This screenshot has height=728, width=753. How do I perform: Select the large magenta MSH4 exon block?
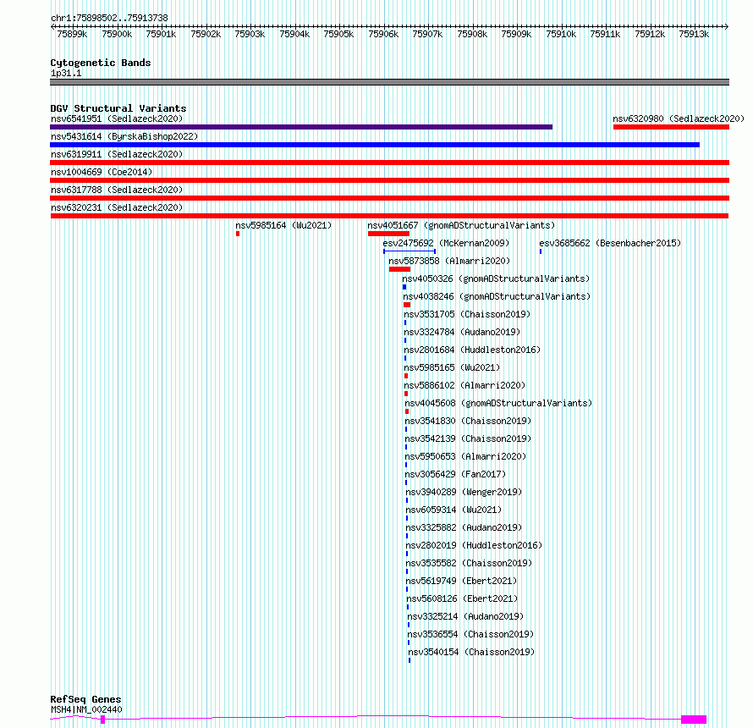point(694,720)
